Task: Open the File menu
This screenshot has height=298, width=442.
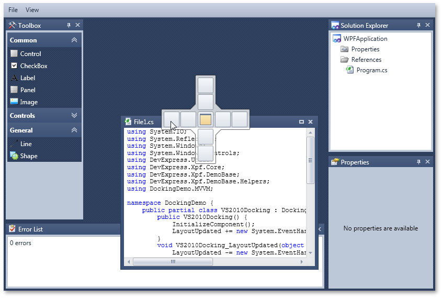Action: coord(13,10)
